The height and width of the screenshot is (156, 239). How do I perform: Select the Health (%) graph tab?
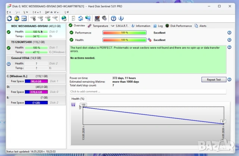point(78,99)
